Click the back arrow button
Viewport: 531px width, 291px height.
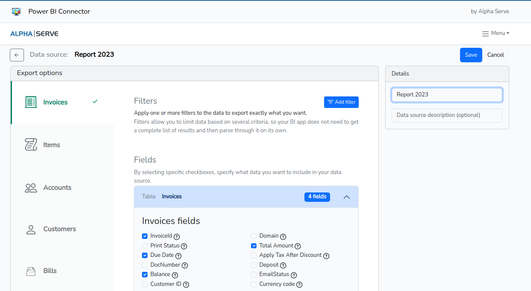(17, 55)
